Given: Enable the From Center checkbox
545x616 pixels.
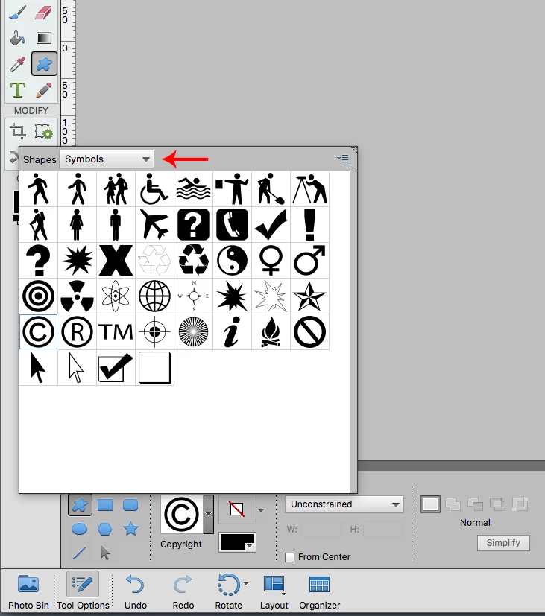Looking at the screenshot, I should tap(289, 557).
